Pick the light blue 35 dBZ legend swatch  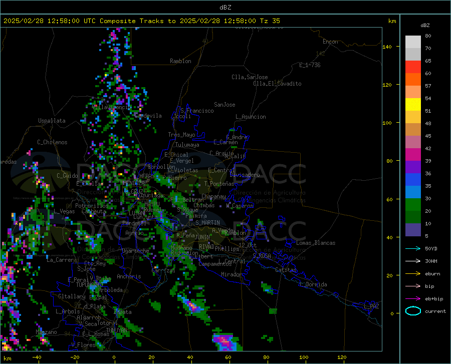[x=413, y=192]
